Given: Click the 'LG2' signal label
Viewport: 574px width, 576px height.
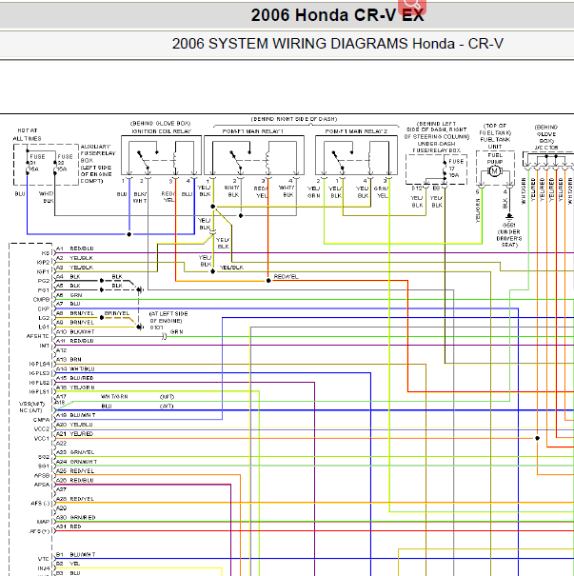Looking at the screenshot, I should pos(44,318).
